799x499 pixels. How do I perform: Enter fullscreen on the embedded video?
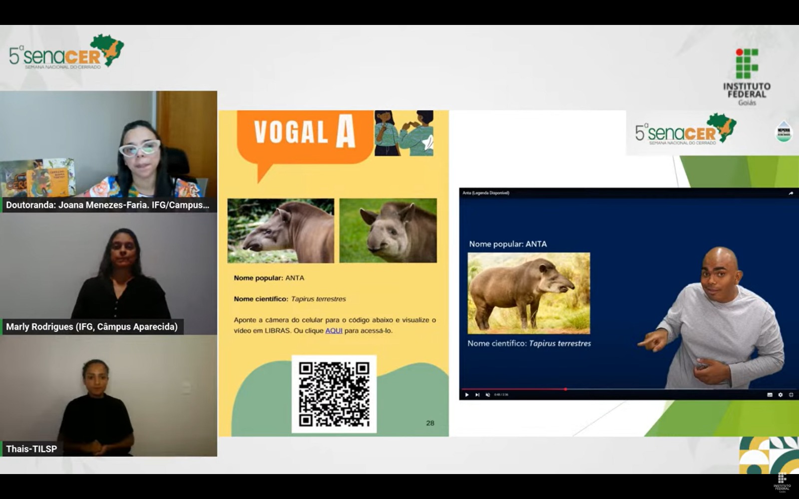(791, 395)
